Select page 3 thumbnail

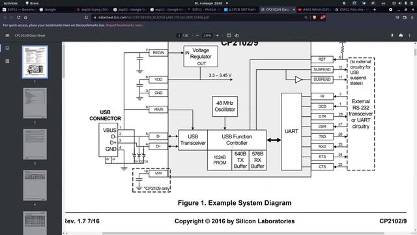tap(35, 144)
